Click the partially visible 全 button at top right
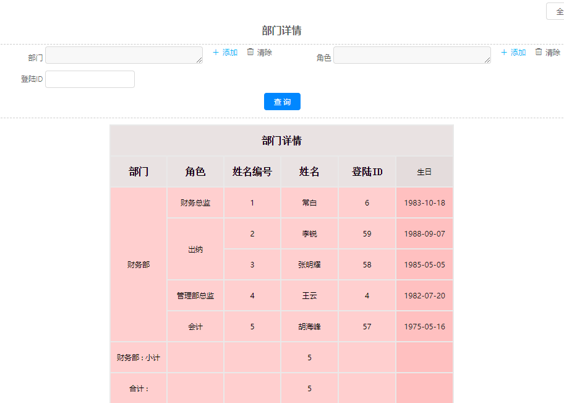The image size is (564, 403). point(555,12)
